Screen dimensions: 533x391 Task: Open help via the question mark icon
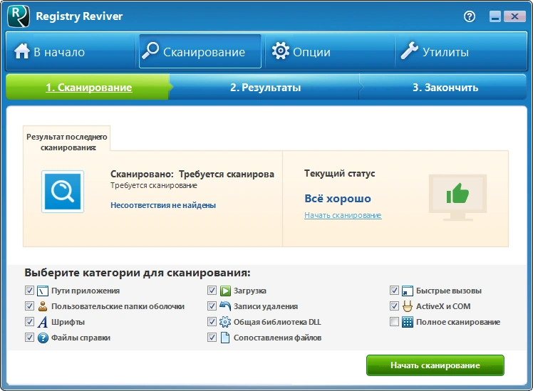(x=470, y=16)
